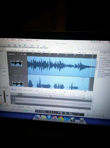Select the secondary crosshair tool in Arrange
The image size is (110, 148).
[96, 53]
